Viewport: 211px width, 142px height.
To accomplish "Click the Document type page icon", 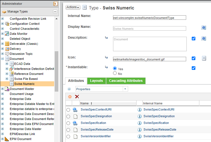I will click(x=7, y=59).
